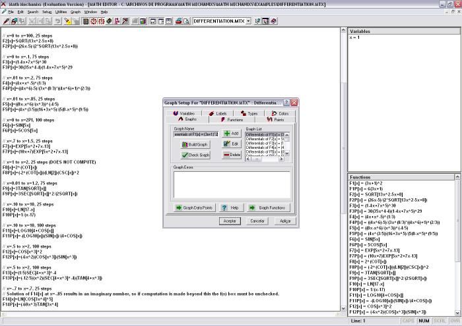The image size is (462, 326).
Task: Select 'Differentials of F1[x]' in Graph List
Action: click(265, 134)
